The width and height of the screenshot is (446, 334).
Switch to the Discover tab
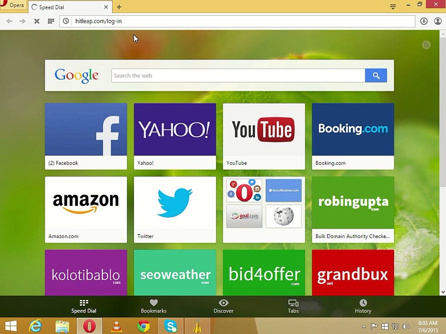tap(223, 307)
